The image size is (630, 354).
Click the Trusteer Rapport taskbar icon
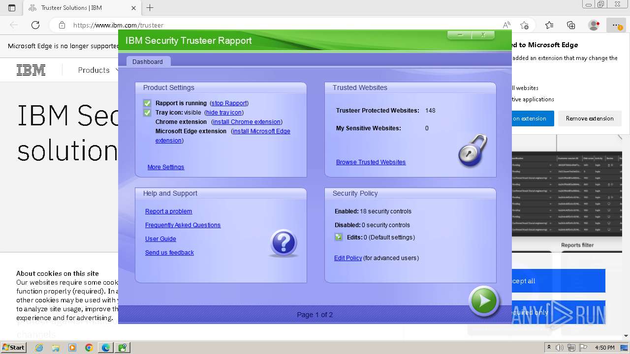tap(123, 348)
